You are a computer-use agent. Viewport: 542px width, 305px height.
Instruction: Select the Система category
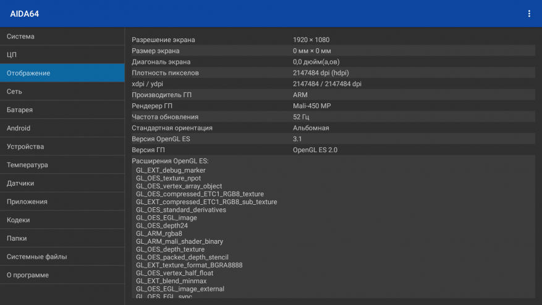[x=62, y=37]
